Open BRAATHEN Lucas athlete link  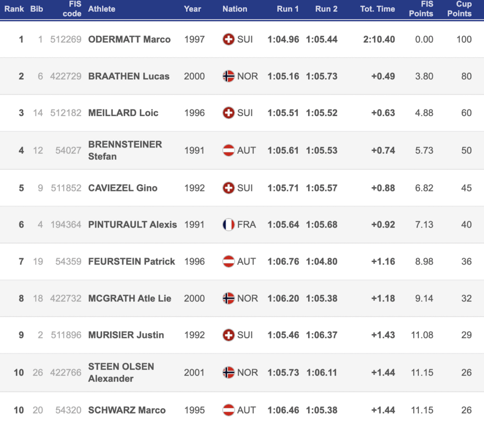click(129, 76)
